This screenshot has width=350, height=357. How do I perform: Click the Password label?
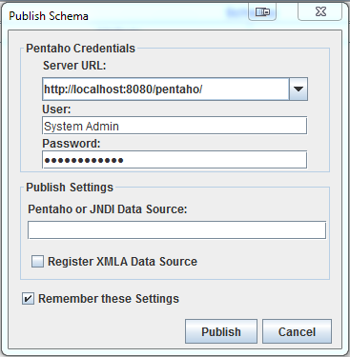click(72, 144)
